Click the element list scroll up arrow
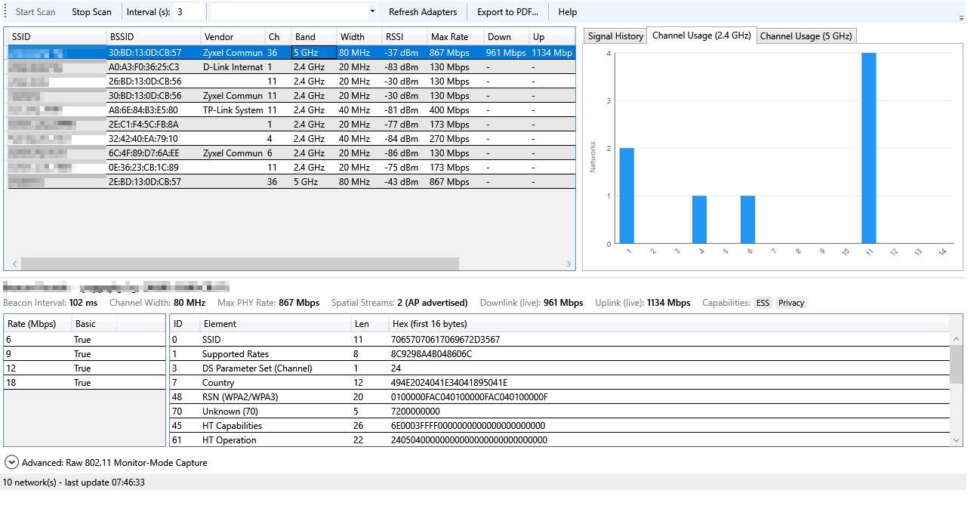The image size is (977, 518). 957,340
